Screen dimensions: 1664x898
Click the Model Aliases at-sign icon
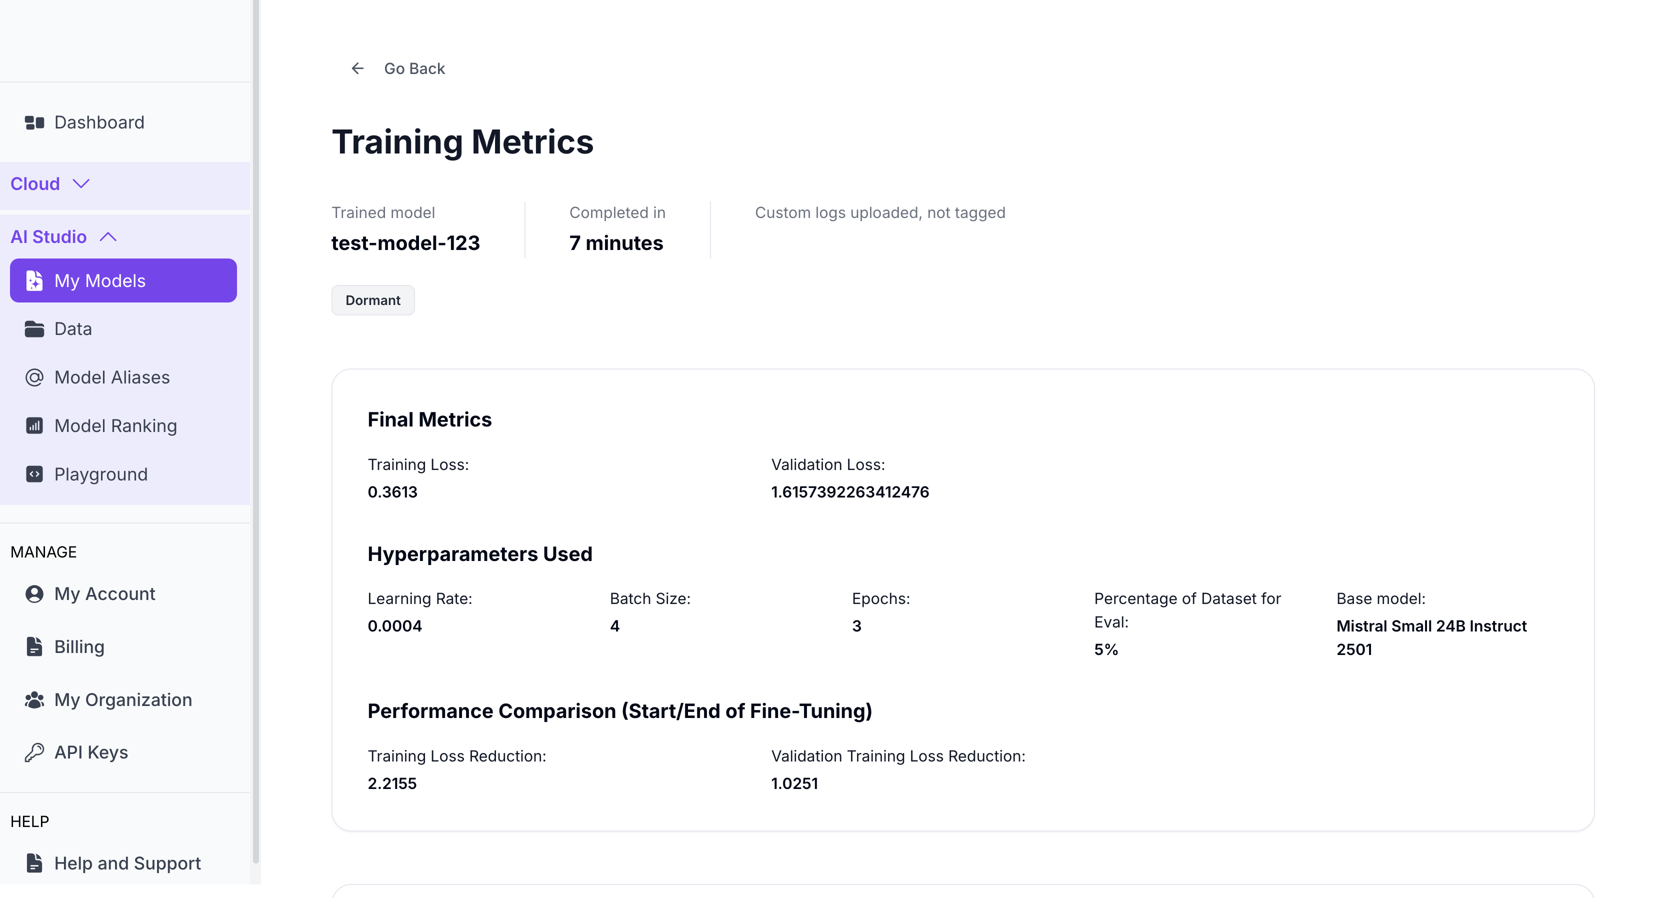pyautogui.click(x=34, y=377)
